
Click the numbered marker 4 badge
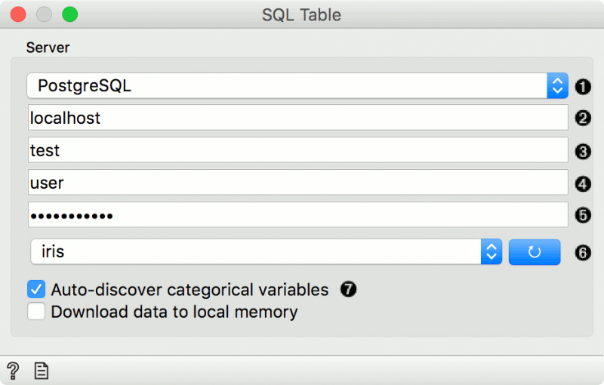(582, 183)
